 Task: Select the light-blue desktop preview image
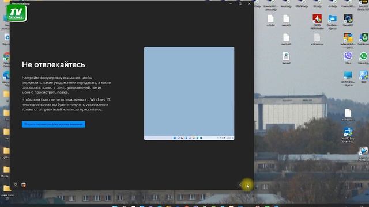pyautogui.click(x=189, y=93)
